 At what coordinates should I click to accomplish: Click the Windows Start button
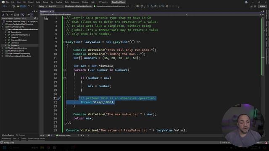(4, 148)
